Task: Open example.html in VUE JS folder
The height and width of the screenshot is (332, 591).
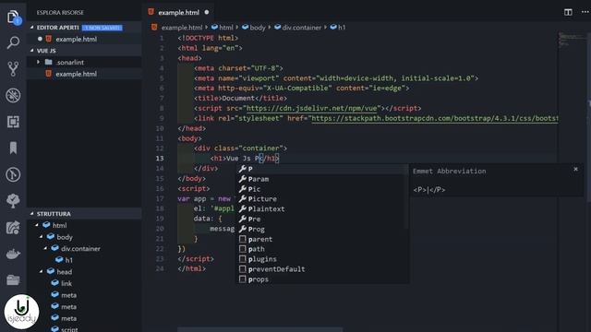Action: [x=84, y=74]
